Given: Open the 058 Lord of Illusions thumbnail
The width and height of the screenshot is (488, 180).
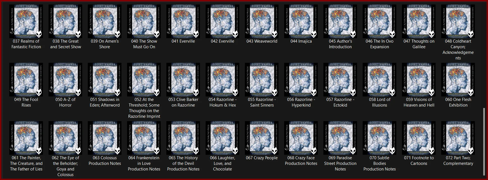Looking at the screenshot, I should [x=379, y=80].
